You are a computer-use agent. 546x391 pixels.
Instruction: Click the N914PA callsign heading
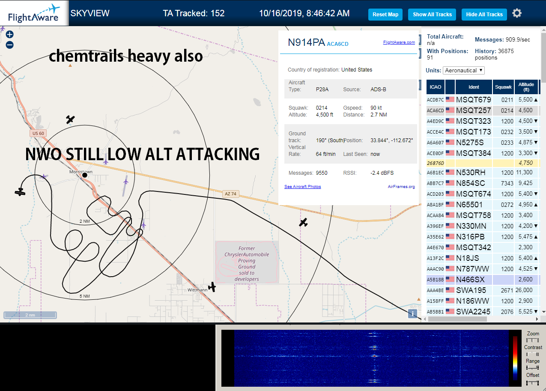[x=306, y=42]
